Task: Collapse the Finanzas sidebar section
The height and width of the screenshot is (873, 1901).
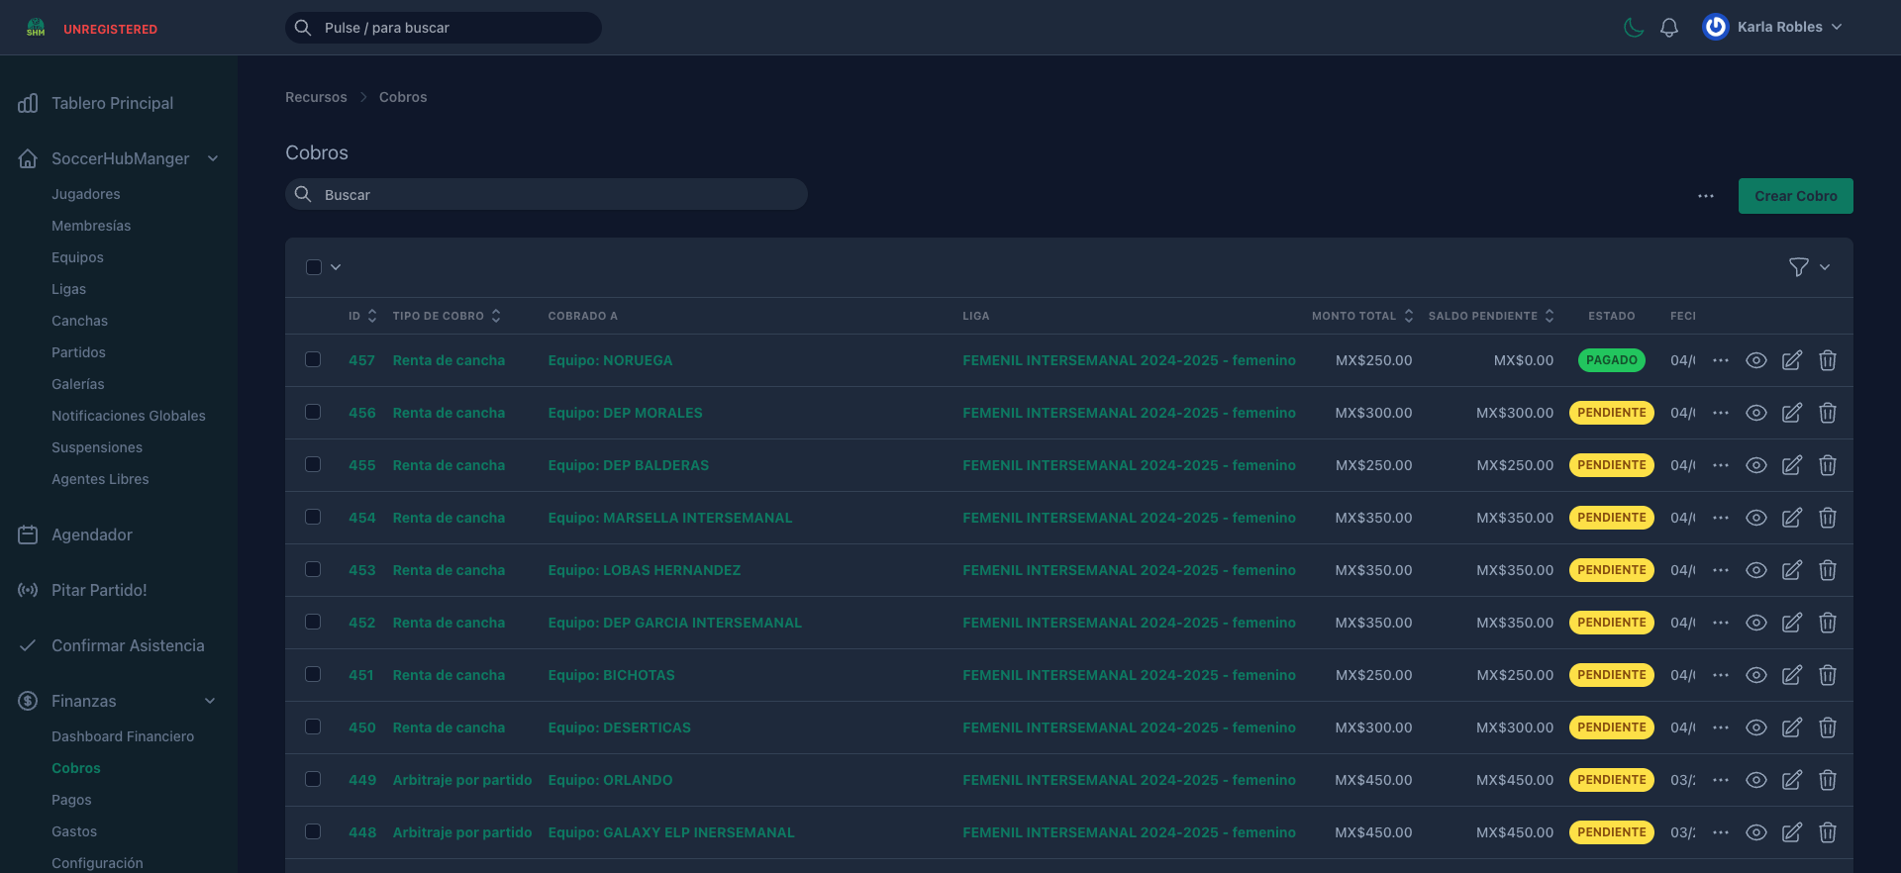Action: [210, 701]
